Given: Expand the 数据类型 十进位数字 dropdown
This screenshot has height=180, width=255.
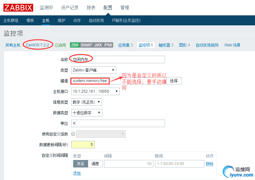Looking at the screenshot, I should click(x=87, y=113).
